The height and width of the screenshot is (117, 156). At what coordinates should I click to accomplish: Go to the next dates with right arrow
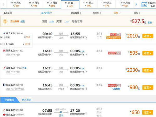pos(136,4)
